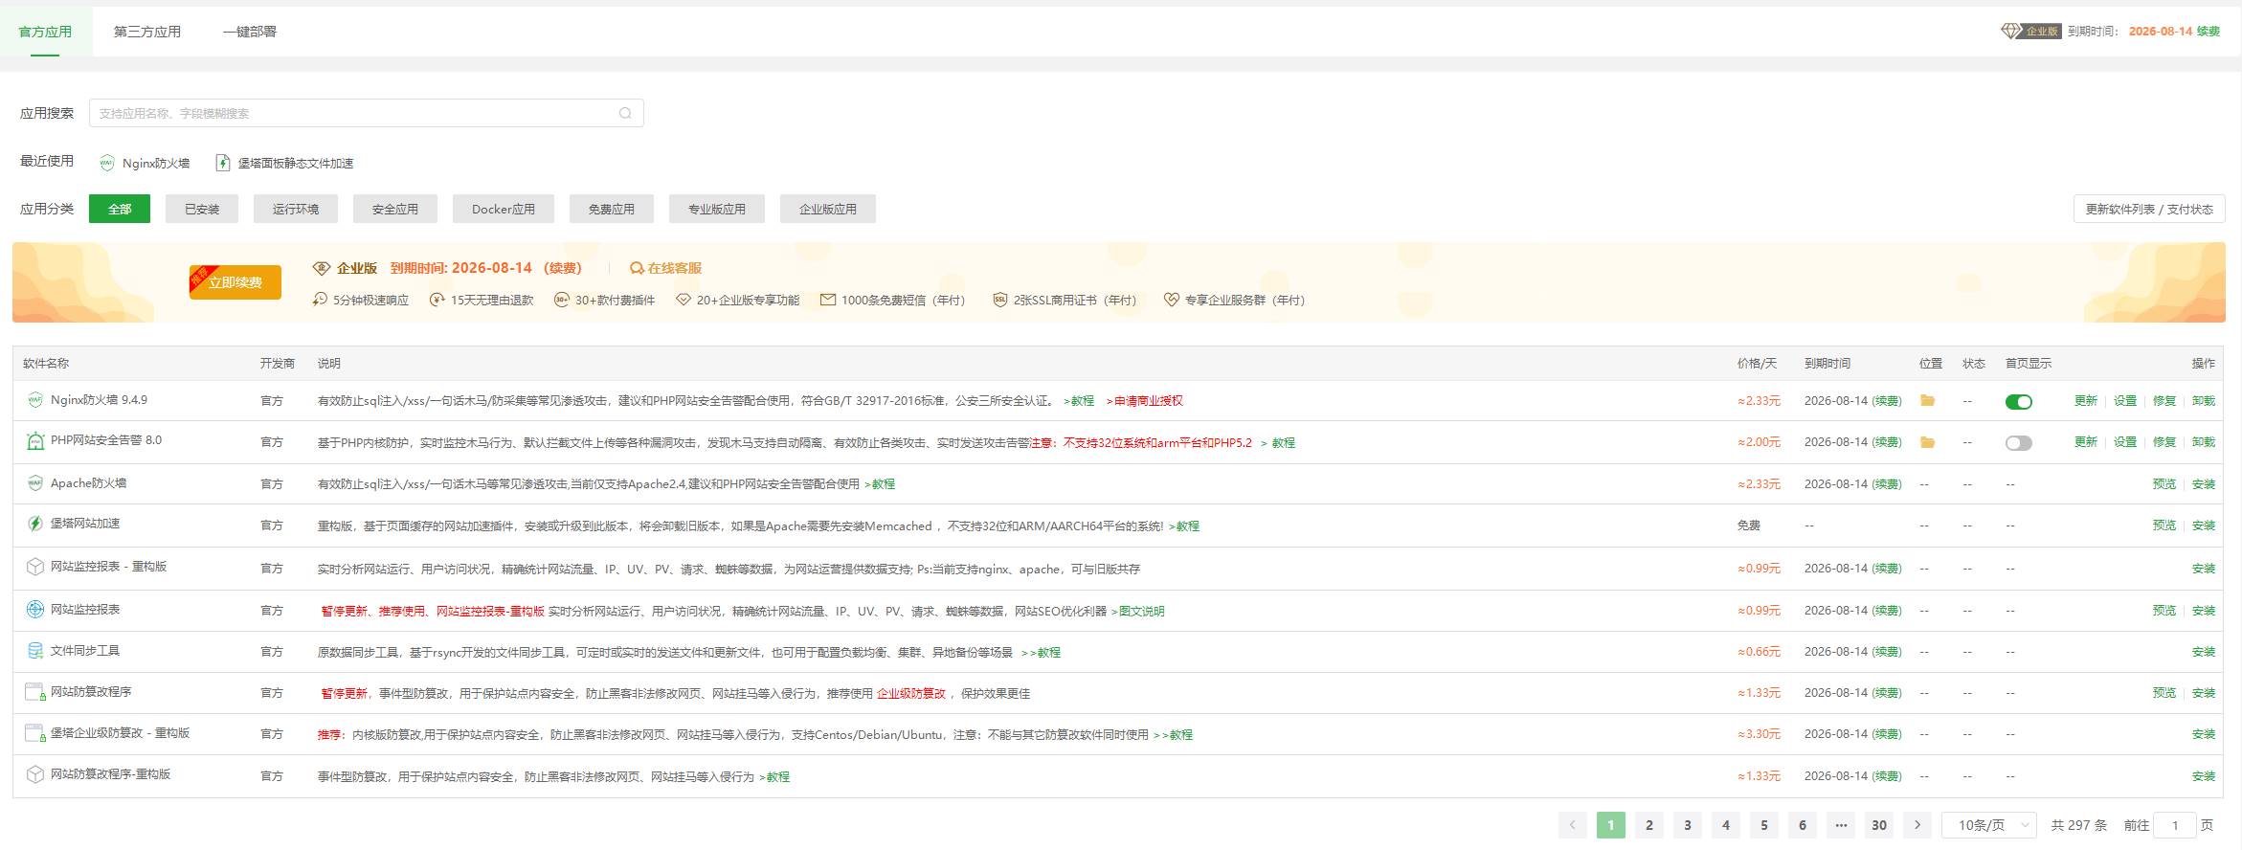Click the enterprise diamond icon beside 到期时间
Image resolution: width=2242 pixels, height=850 pixels.
2011,31
